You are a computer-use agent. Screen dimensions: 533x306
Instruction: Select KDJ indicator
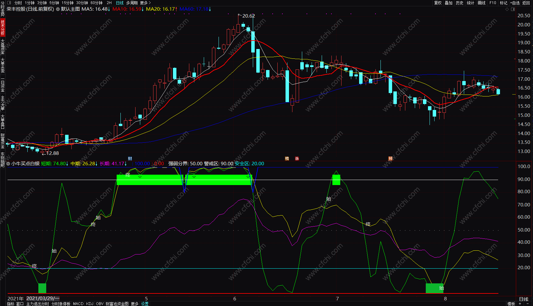pyautogui.click(x=90, y=304)
